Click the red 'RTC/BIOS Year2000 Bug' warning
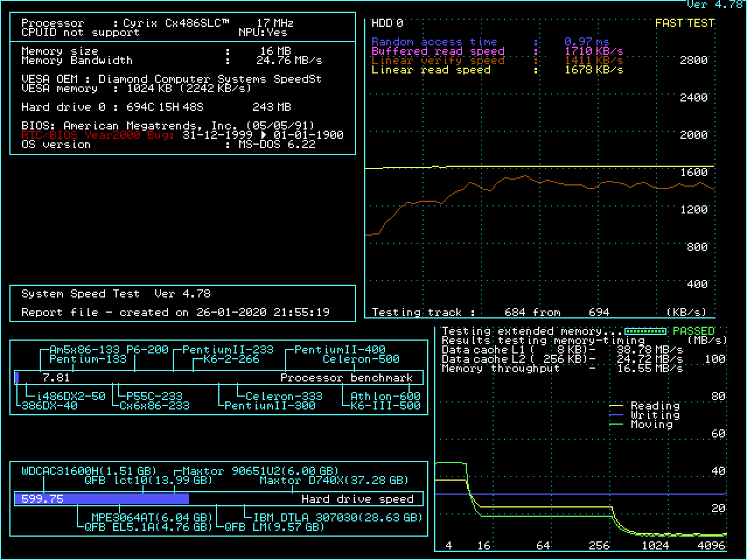The height and width of the screenshot is (560, 747). 98,135
